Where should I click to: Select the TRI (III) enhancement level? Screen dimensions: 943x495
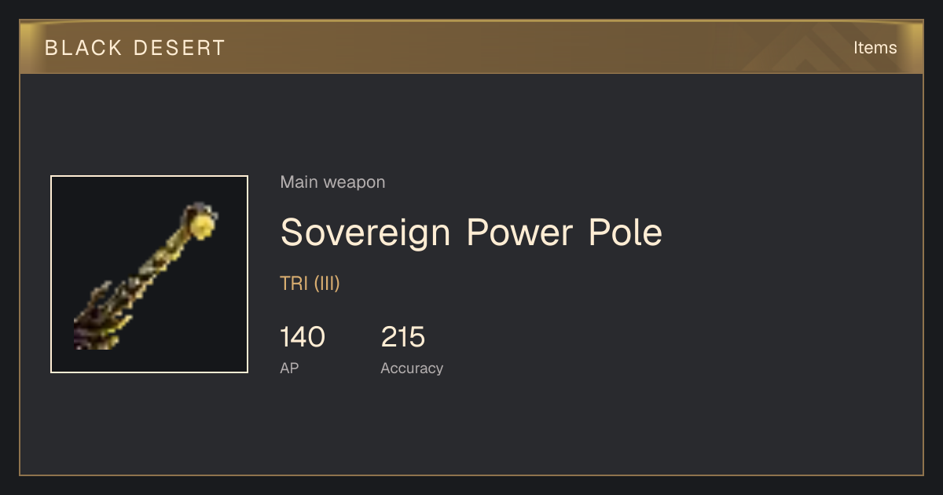[x=310, y=284]
